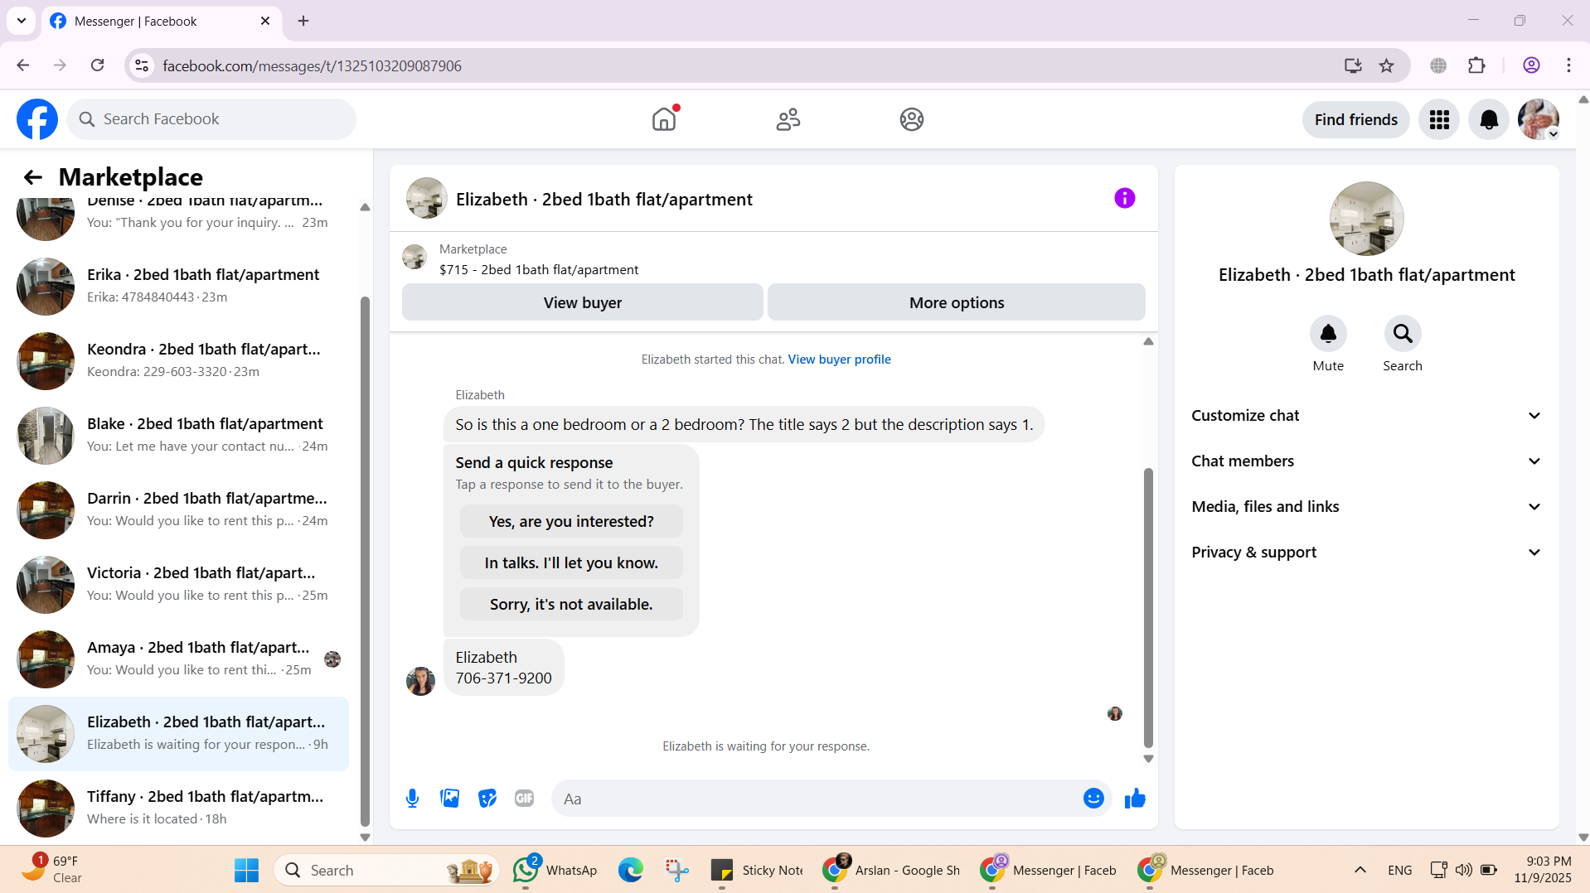Send quick reply 'In talks. I'll let you know.'
Image resolution: width=1590 pixels, height=893 pixels.
coord(571,563)
